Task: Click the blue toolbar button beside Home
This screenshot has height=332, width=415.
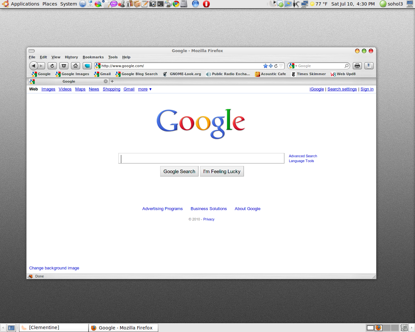Action: click(87, 66)
